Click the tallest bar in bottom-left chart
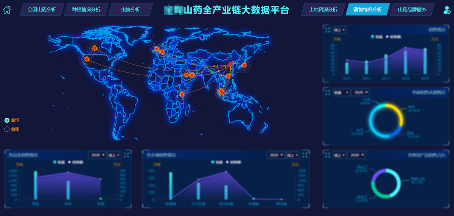This screenshot has height=216, width=454. pos(36,185)
